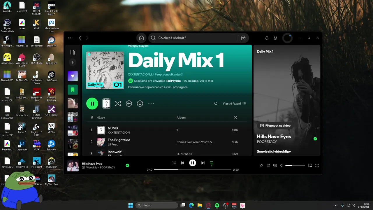The image size is (373, 210).
Task: Open POORSTACY artist in side panel
Action: (267, 142)
